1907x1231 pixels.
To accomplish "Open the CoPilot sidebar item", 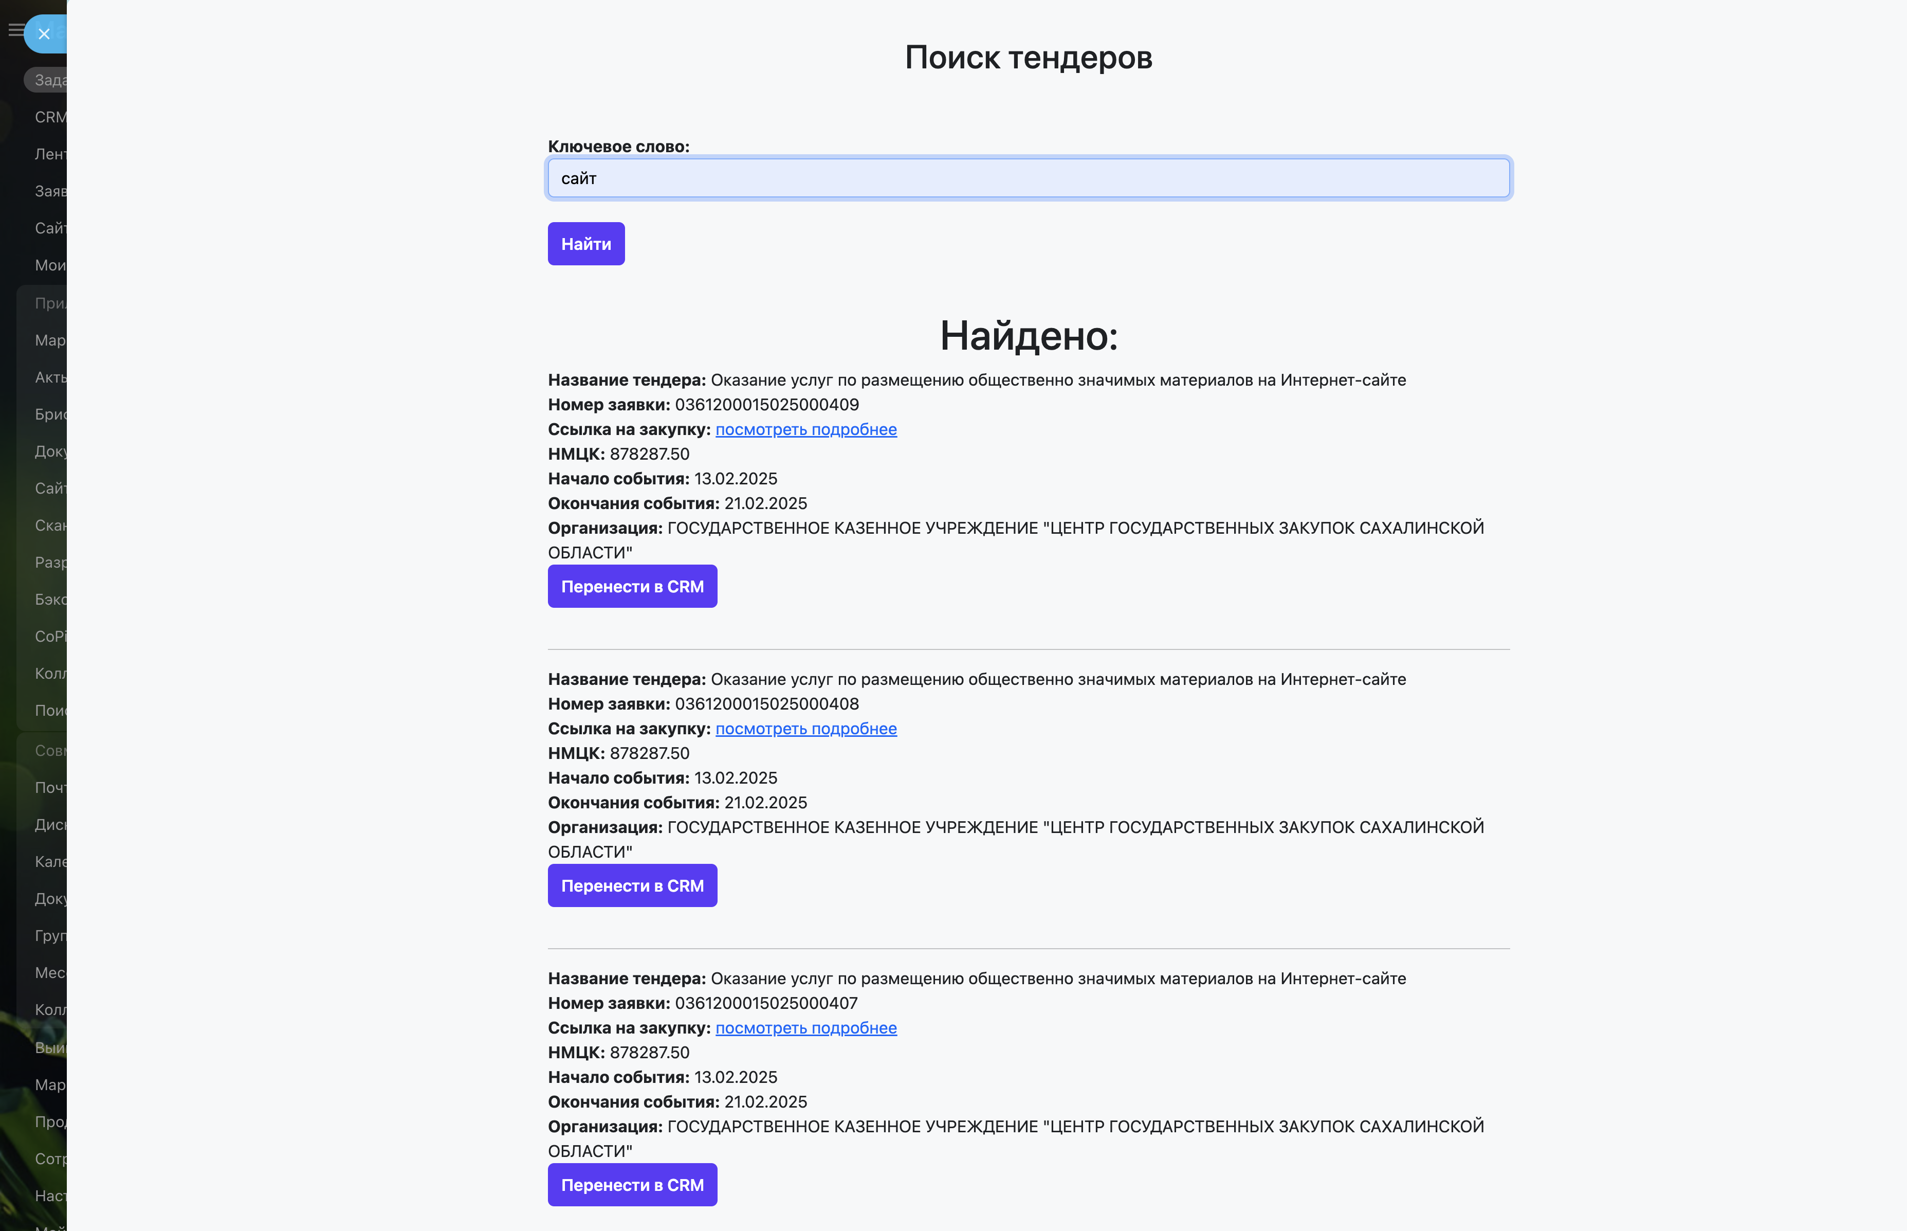I will pos(49,636).
